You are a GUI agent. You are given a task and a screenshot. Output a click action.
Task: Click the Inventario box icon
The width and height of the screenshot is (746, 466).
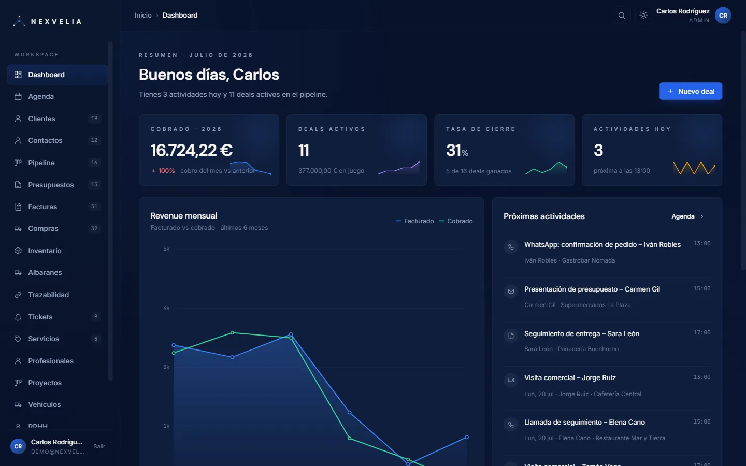pyautogui.click(x=18, y=251)
